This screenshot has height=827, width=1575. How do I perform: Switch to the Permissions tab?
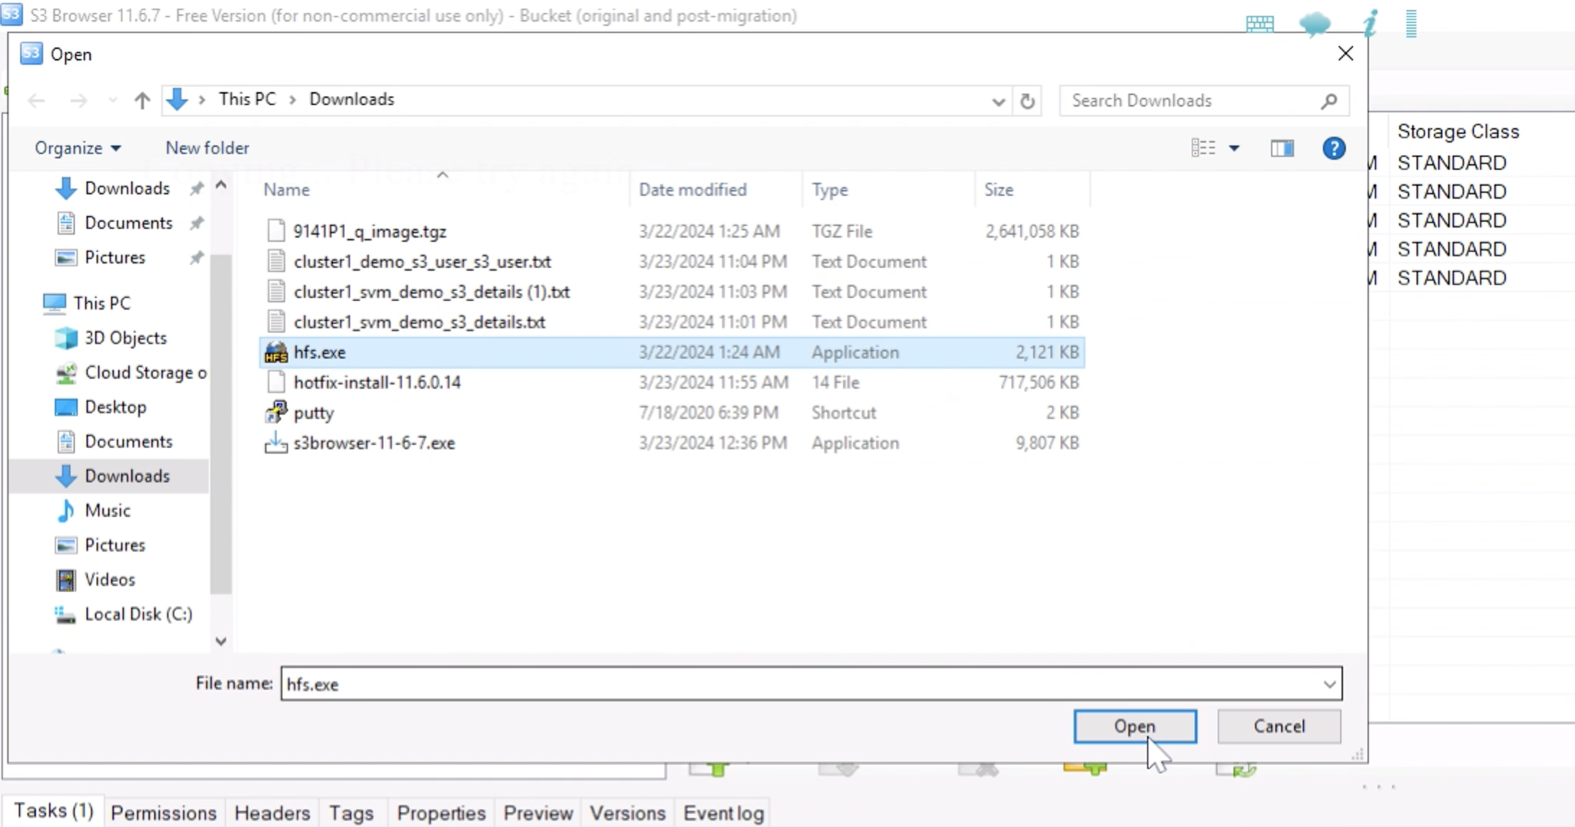click(x=164, y=813)
